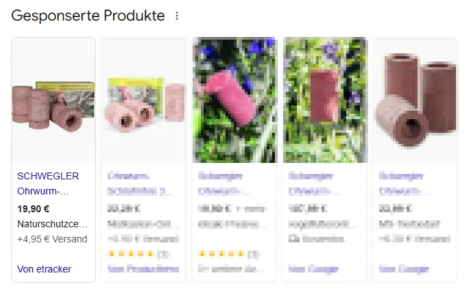The width and height of the screenshot is (471, 293).
Task: Open the three brown cylinders product image
Action: tap(415, 100)
